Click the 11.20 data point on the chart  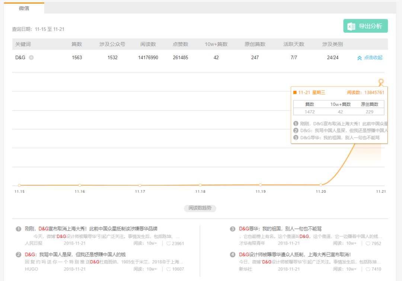click(321, 184)
